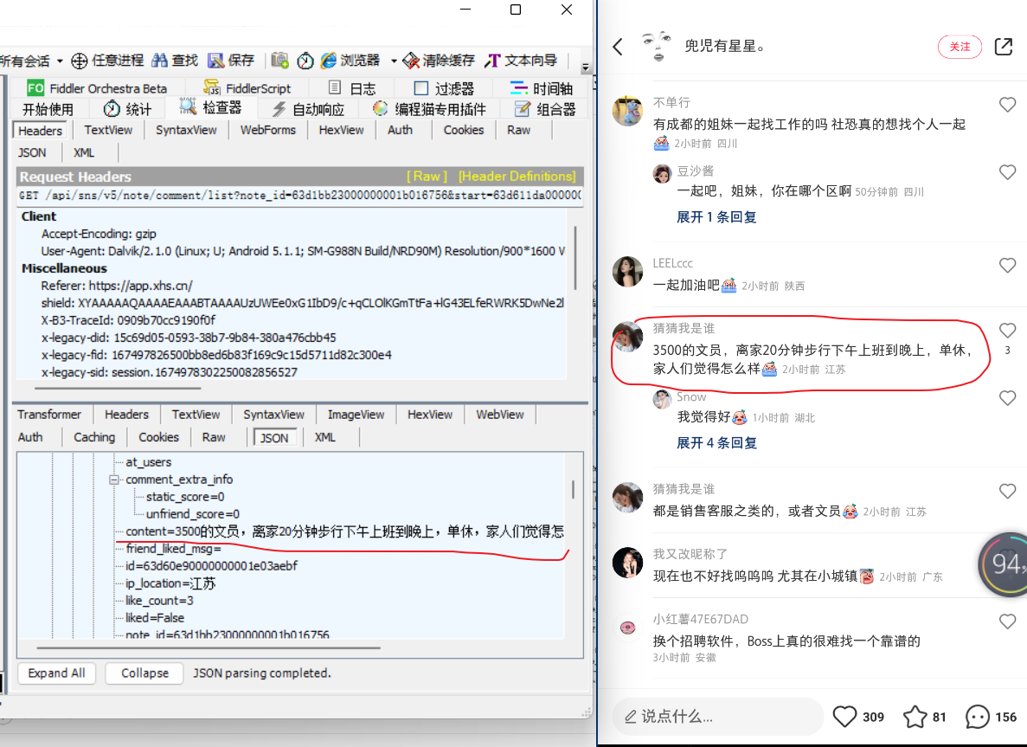Tap the back arrow beside 兜儿有星星
The image size is (1027, 747).
click(617, 47)
